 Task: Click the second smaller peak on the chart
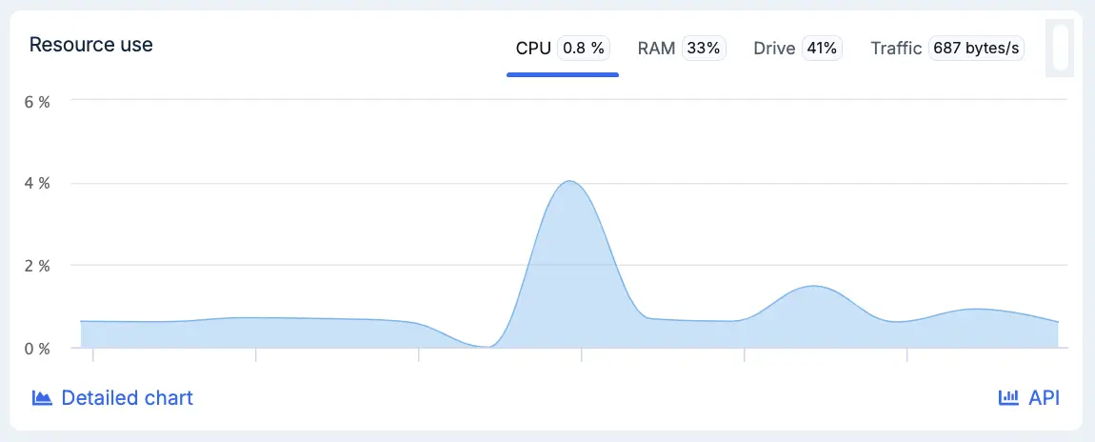[x=813, y=287]
